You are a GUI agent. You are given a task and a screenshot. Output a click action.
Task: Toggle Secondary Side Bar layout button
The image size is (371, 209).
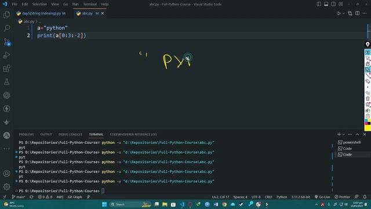pos(333,4)
